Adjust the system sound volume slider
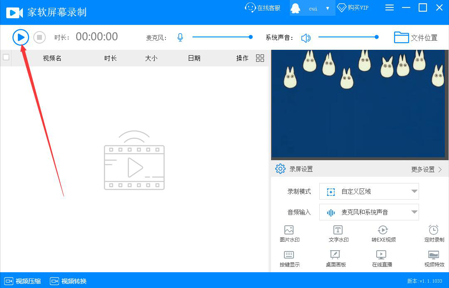The image size is (449, 288). tap(348, 37)
